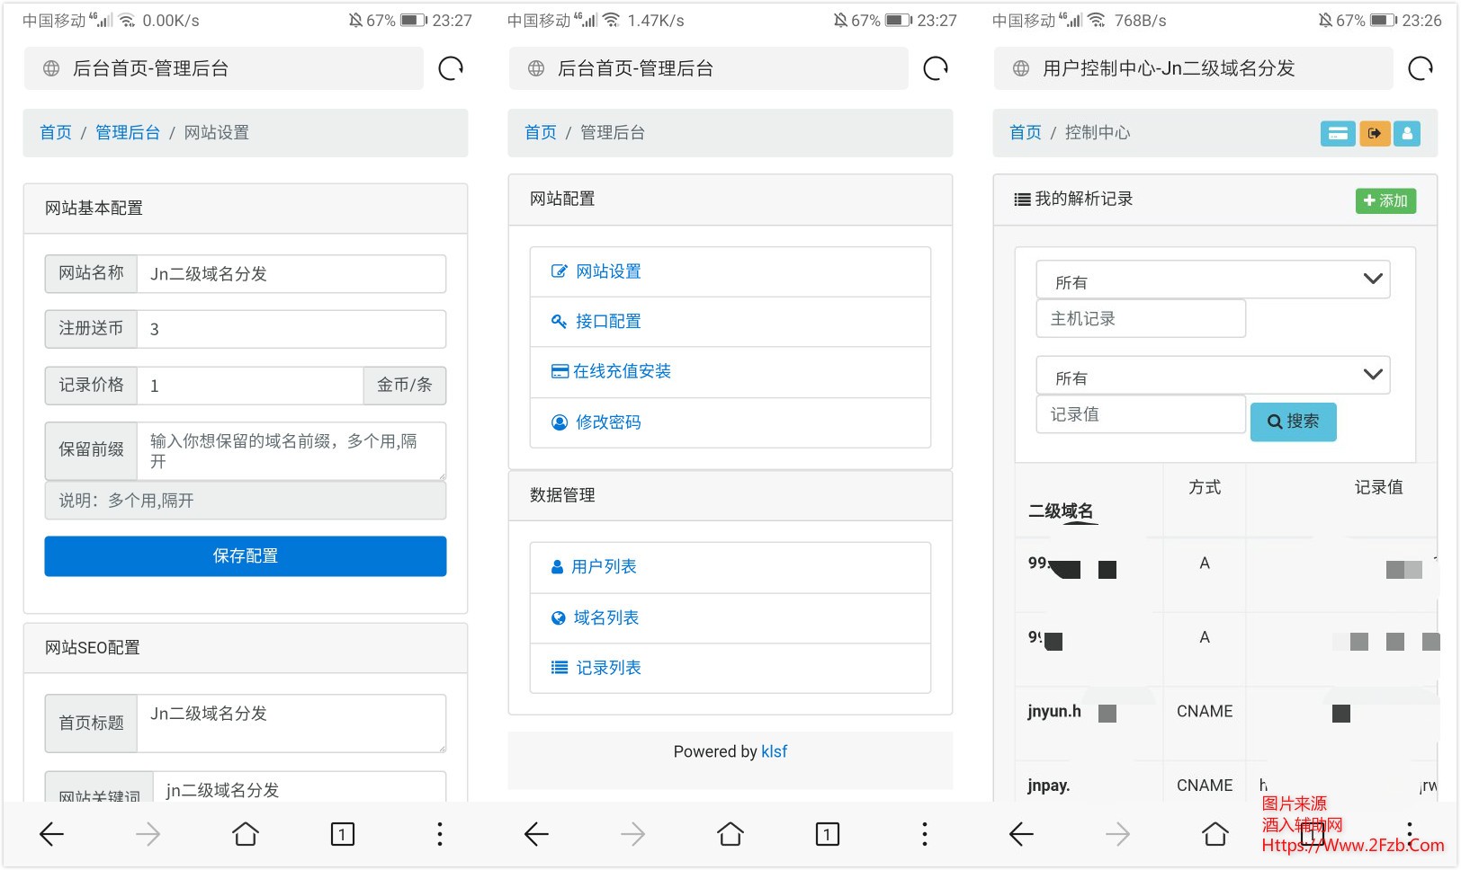
Task: Follow the klsf link after Powered by
Action: pos(774,751)
